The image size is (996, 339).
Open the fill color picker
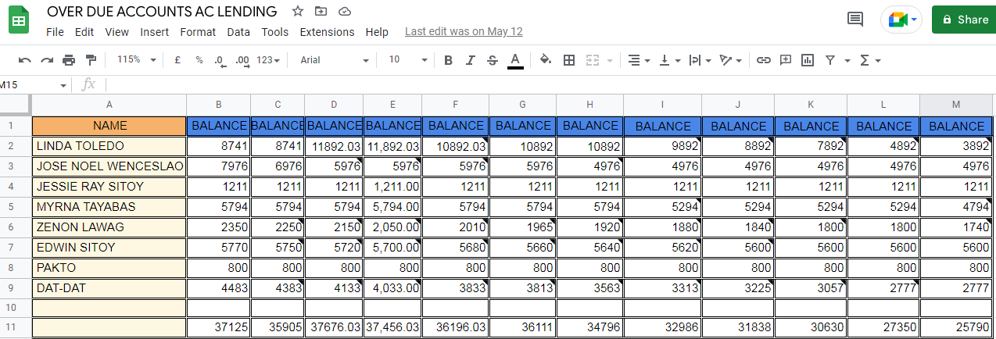[x=546, y=60]
